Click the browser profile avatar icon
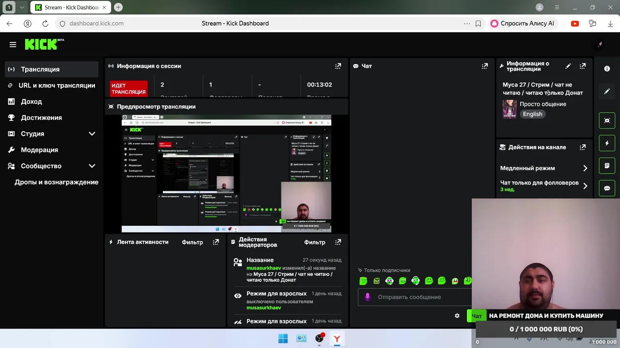This screenshot has width=620, height=348. (x=540, y=7)
